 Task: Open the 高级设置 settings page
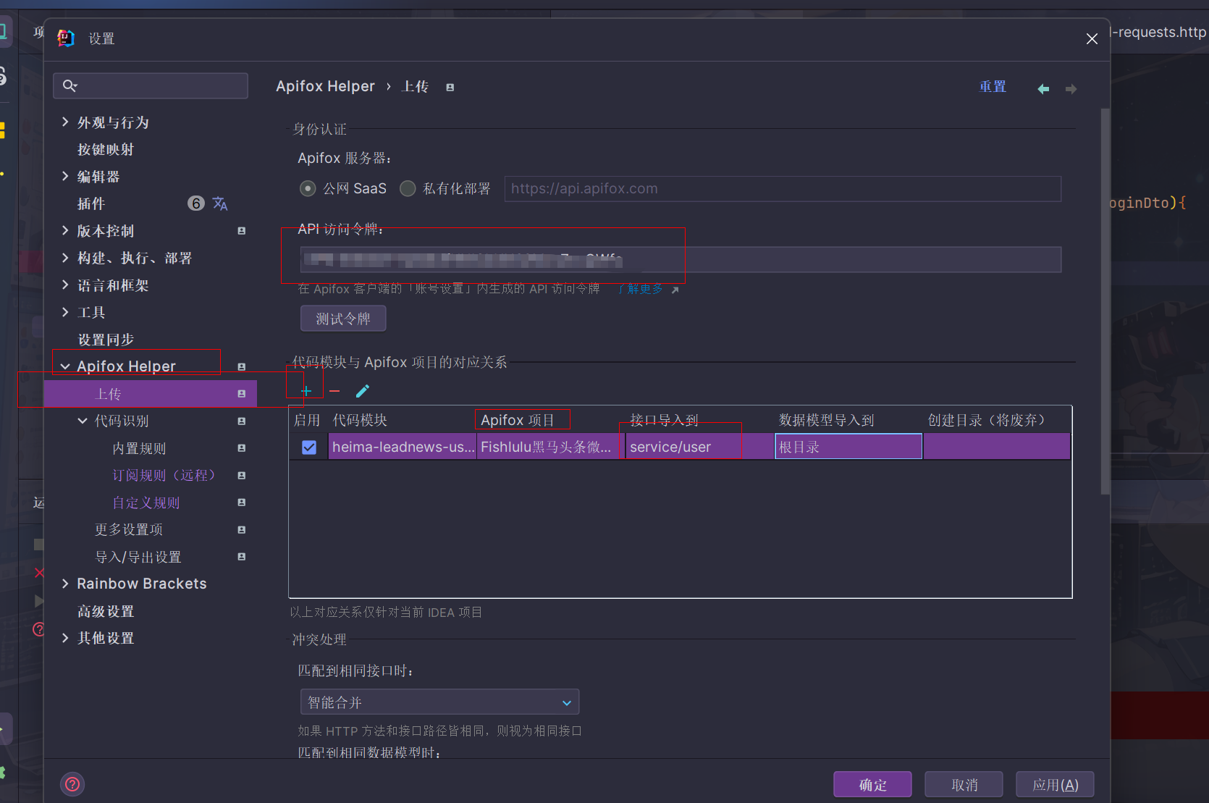click(106, 611)
